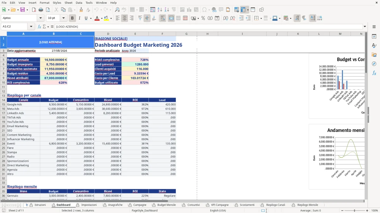Open the Sheet menu
The width and height of the screenshot is (380, 213).
[68, 3]
